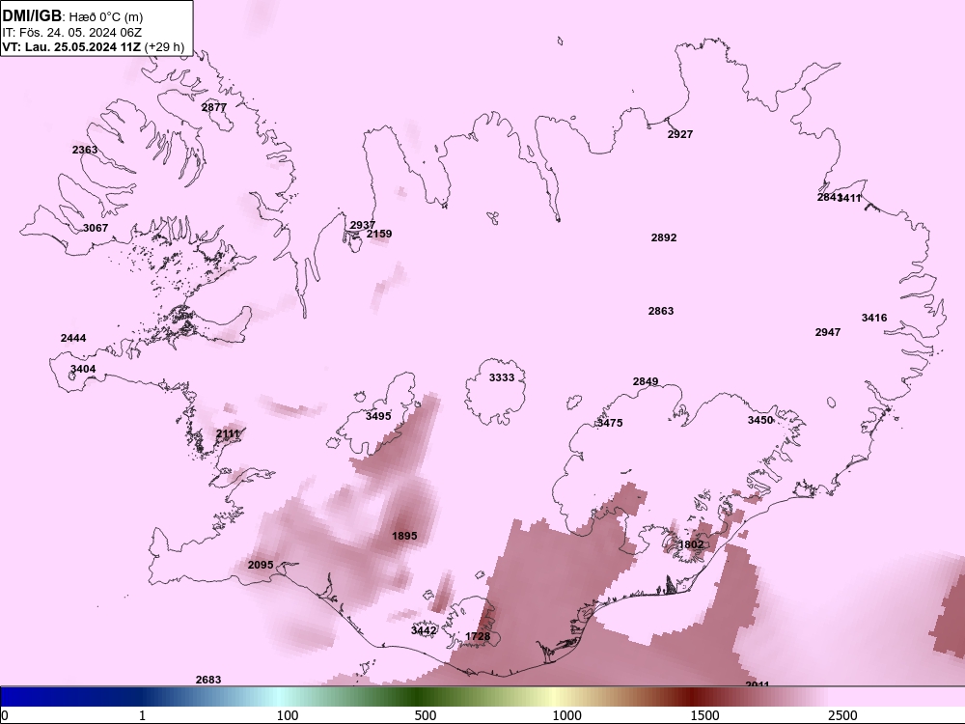Click the 1 tick on the color scale
Viewport: 965px width, 724px height.
[x=142, y=715]
